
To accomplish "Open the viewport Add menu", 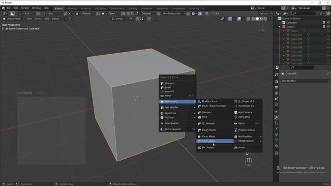I will pos(47,19).
